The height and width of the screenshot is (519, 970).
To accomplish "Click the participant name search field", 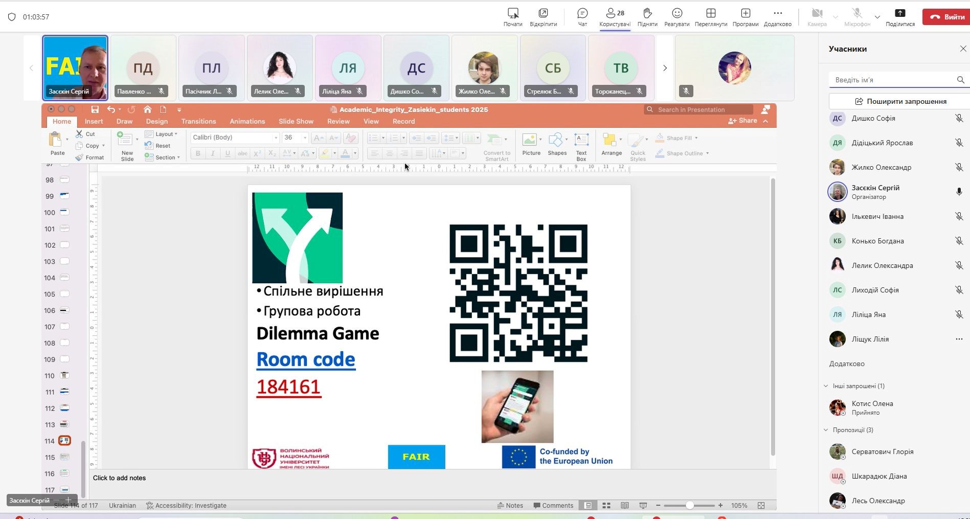I will tap(892, 80).
